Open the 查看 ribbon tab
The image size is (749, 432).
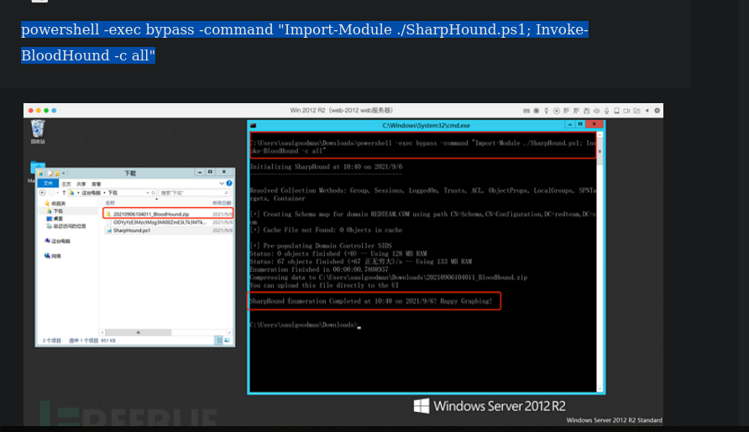(x=97, y=184)
